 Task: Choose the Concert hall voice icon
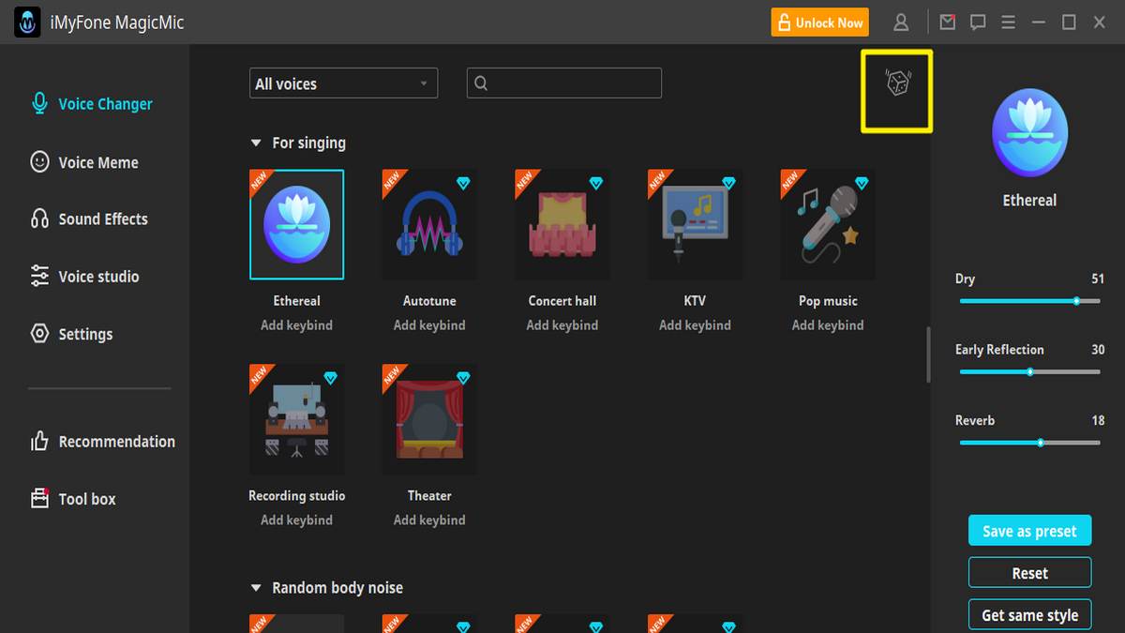click(x=562, y=225)
